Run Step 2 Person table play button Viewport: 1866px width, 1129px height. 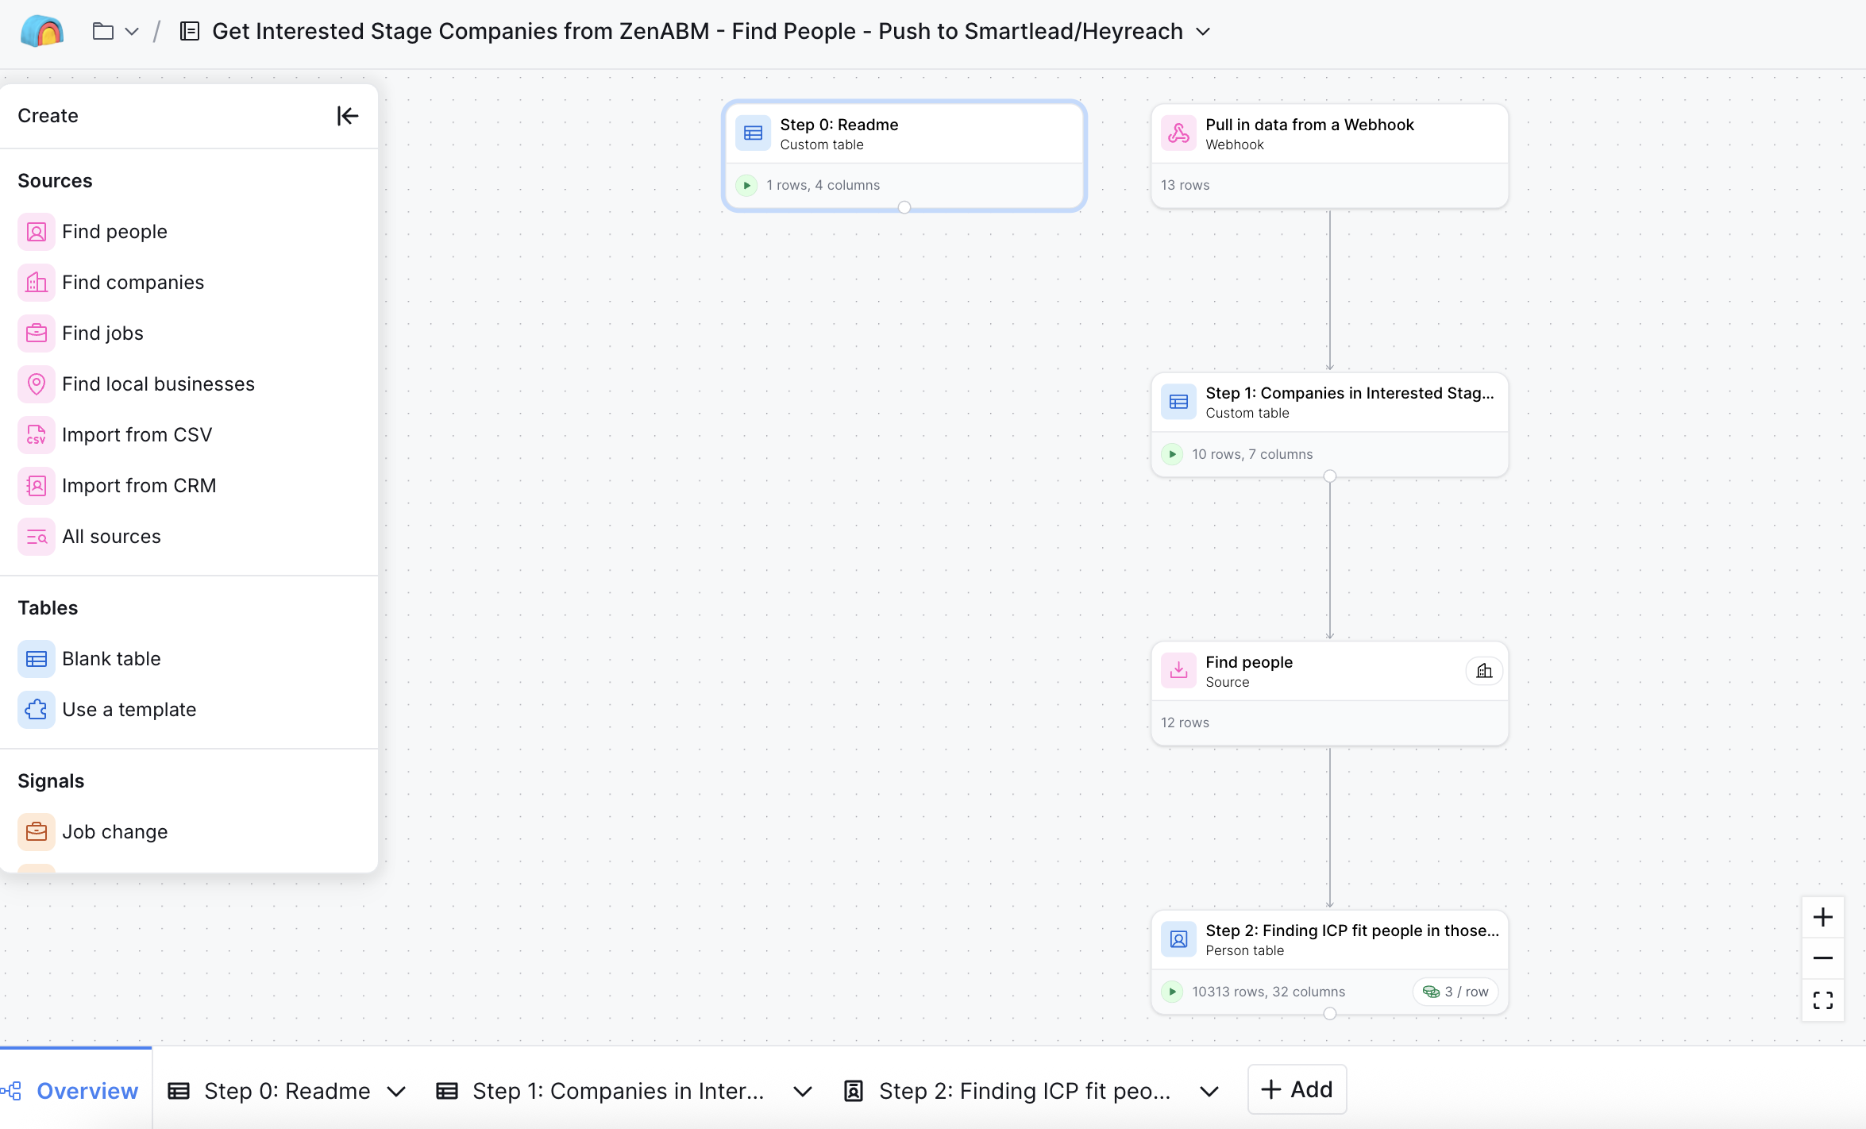pyautogui.click(x=1172, y=992)
